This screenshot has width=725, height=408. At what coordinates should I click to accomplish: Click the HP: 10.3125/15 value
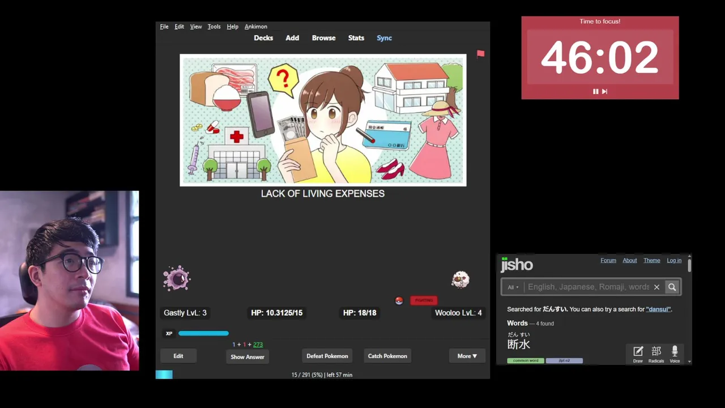coord(277,313)
